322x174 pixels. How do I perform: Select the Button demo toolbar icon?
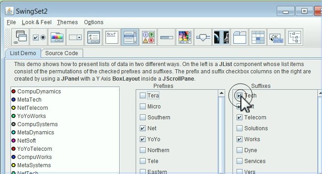39,37
